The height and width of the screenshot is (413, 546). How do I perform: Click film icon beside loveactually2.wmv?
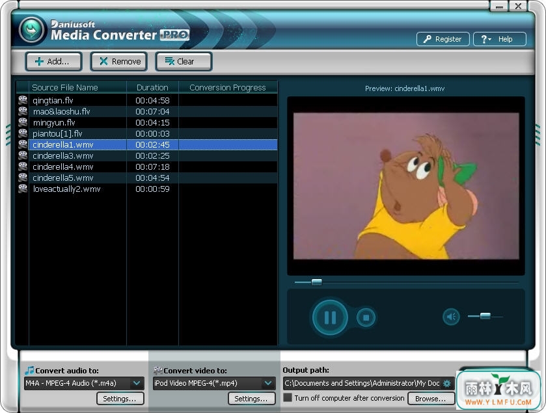tap(23, 189)
